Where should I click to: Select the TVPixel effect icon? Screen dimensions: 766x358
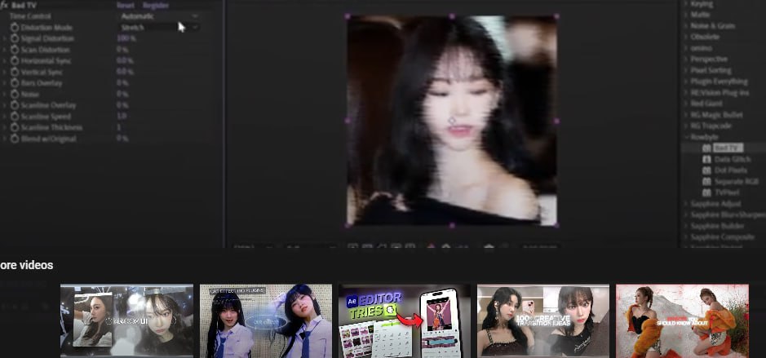tap(706, 193)
